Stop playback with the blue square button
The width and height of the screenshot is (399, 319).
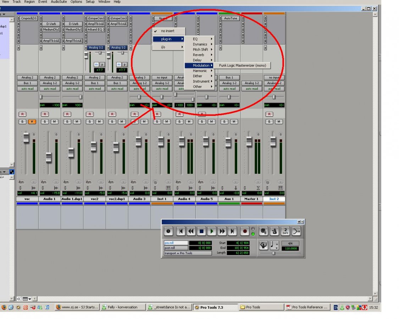point(201,231)
